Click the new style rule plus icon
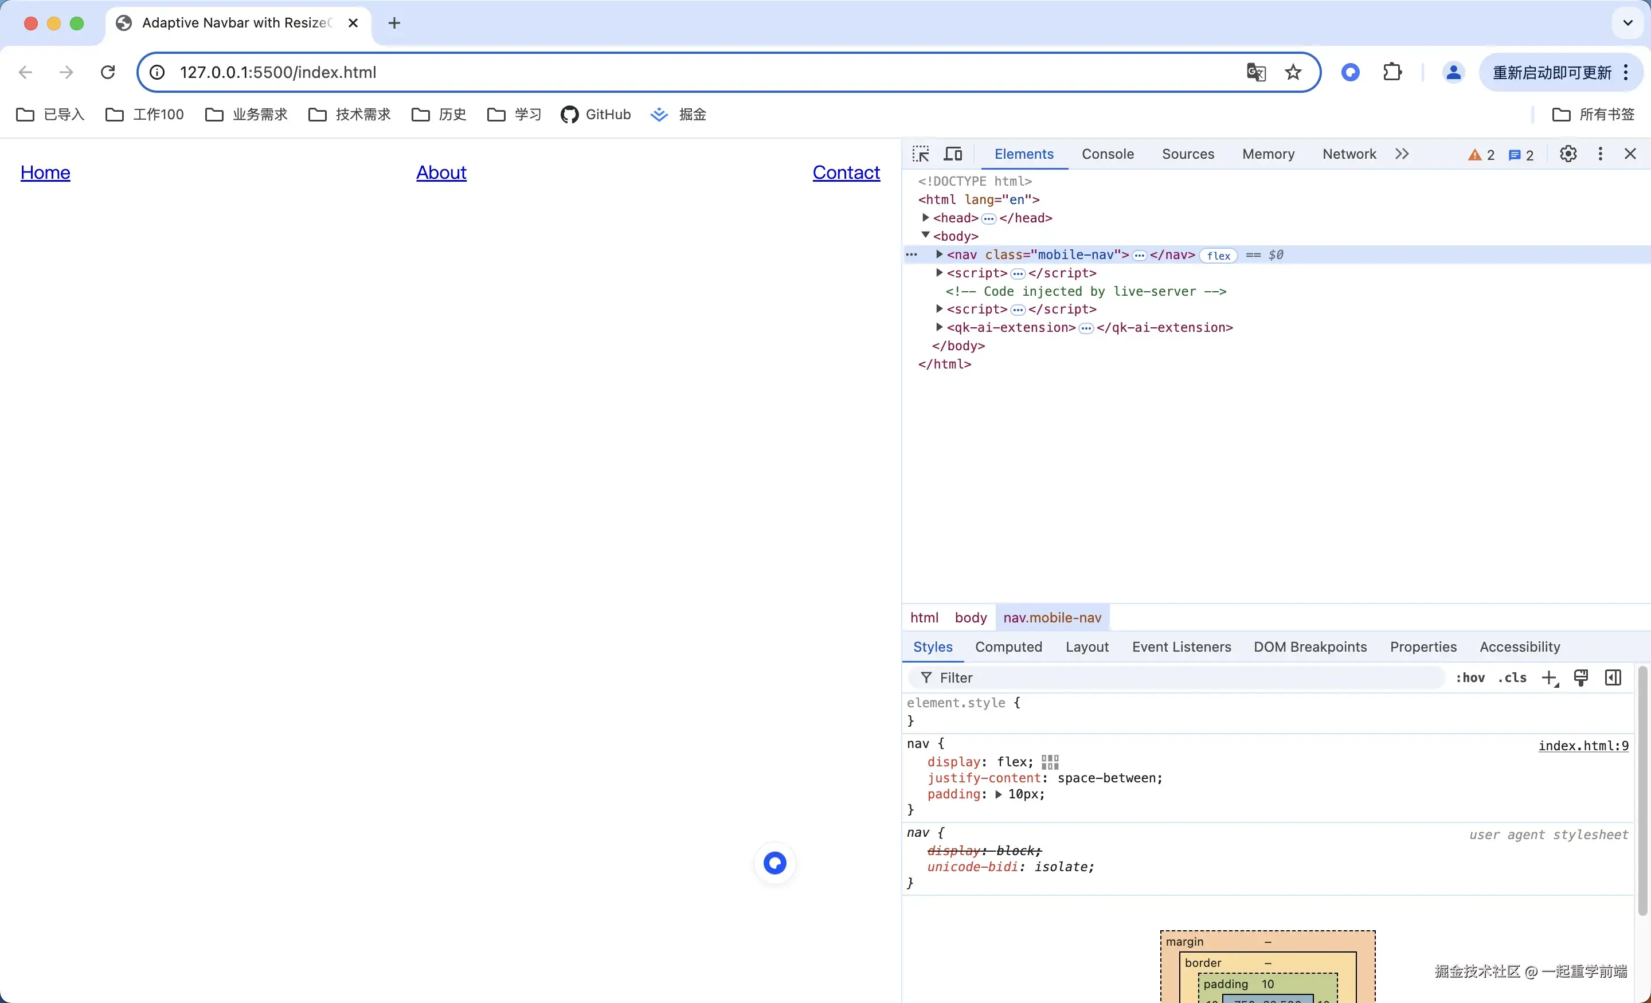This screenshot has height=1003, width=1651. point(1549,678)
